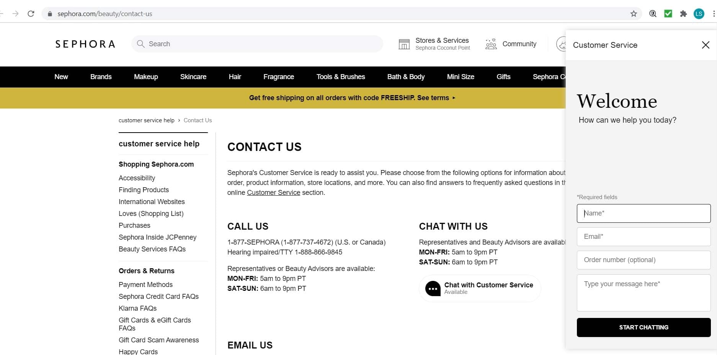Open the International Websites link
This screenshot has width=717, height=355.
pyautogui.click(x=152, y=202)
